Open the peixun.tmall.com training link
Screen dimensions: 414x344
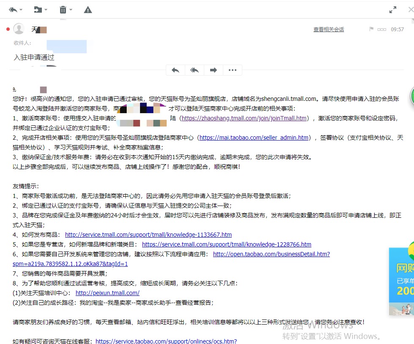click(x=107, y=293)
